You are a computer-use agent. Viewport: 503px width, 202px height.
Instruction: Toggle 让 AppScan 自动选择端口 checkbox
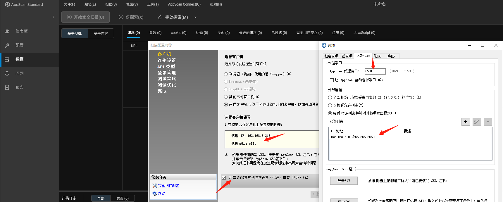pos(332,80)
